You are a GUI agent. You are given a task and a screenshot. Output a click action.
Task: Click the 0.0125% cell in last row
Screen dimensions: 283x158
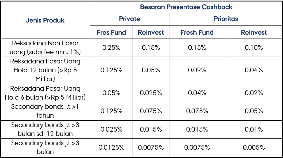(111, 147)
